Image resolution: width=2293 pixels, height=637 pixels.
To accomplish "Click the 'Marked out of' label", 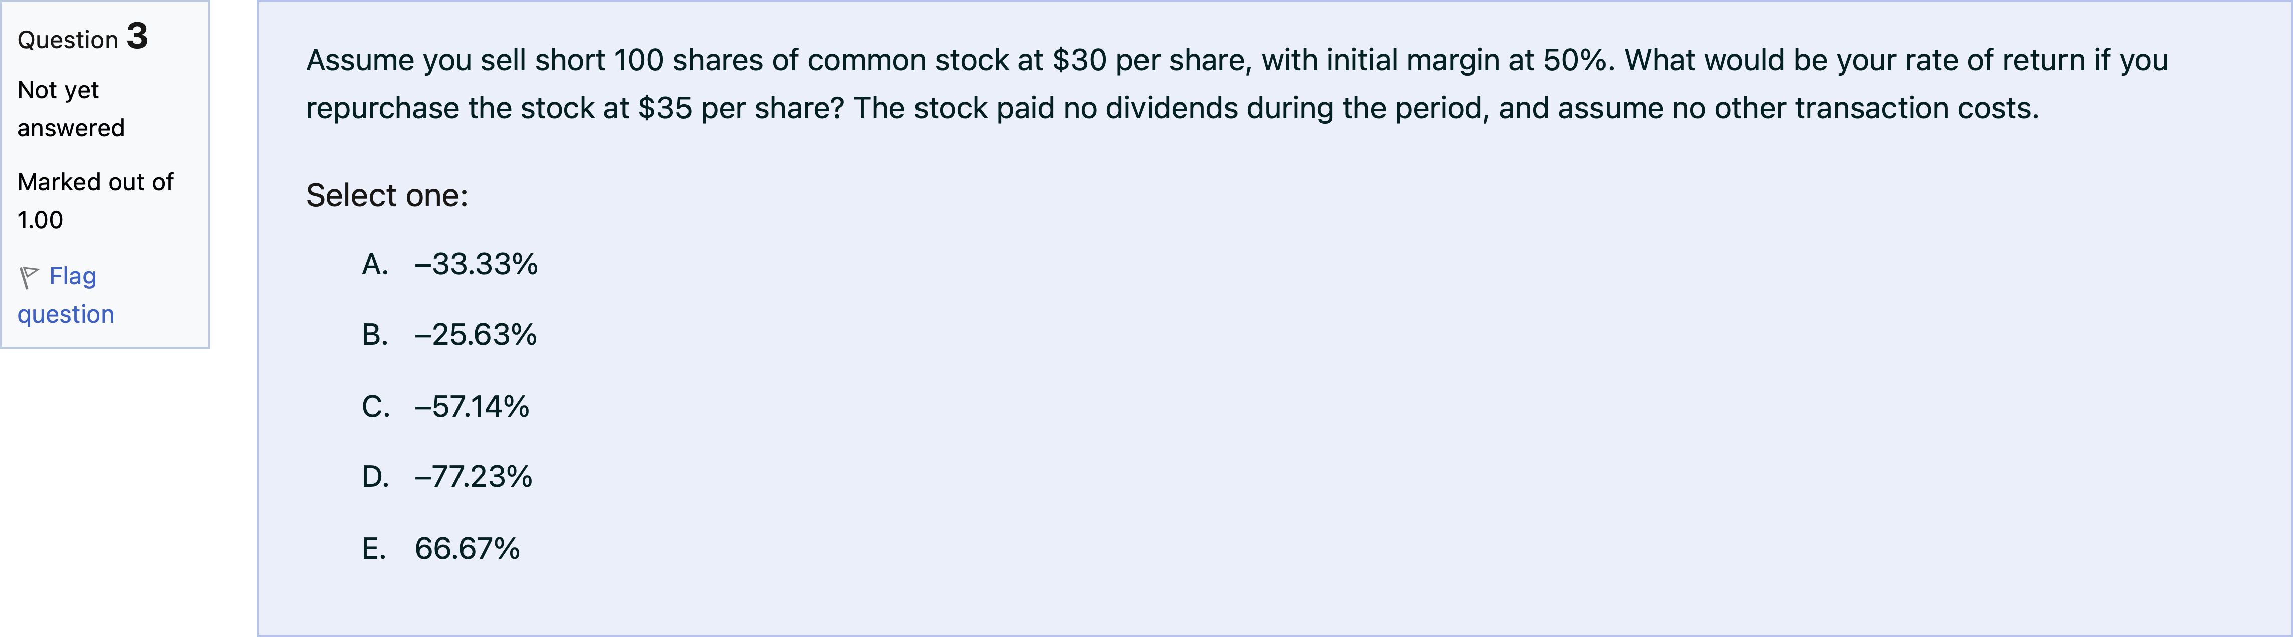I will [95, 182].
